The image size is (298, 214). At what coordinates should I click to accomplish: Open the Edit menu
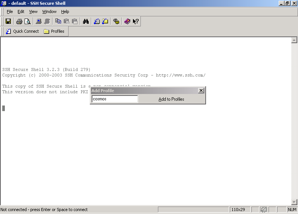(21, 12)
